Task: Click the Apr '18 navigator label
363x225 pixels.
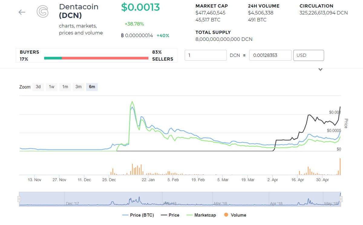Action: click(276, 204)
